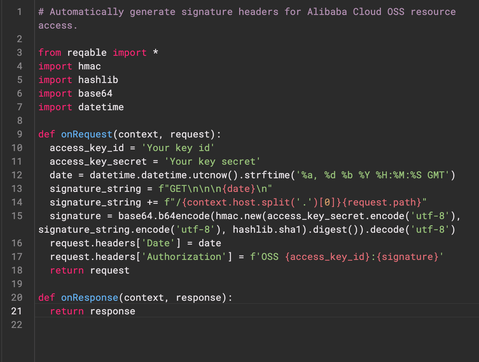Click the onResponse function name

coord(90,298)
